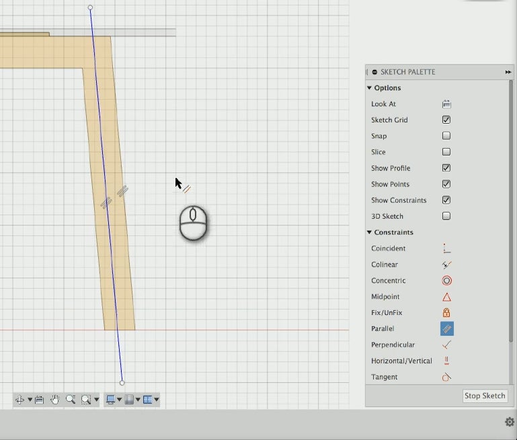Enable the Slice checkbox

446,152
